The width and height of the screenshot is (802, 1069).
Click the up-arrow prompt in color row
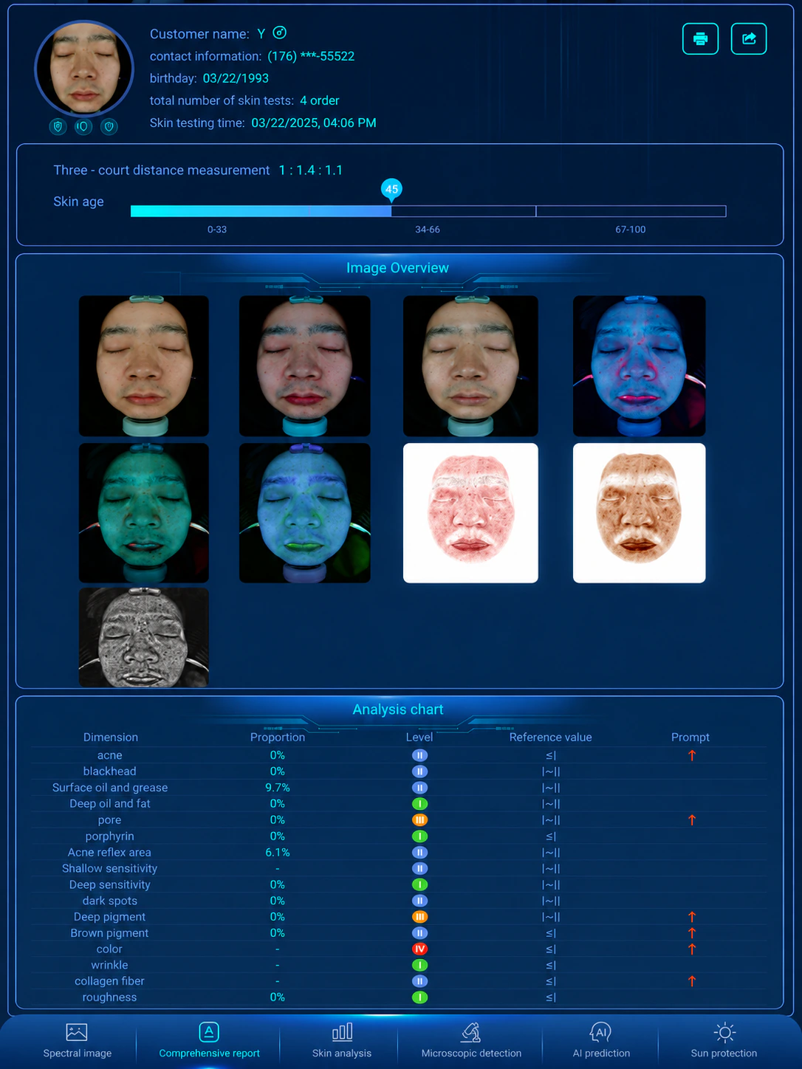pyautogui.click(x=692, y=949)
